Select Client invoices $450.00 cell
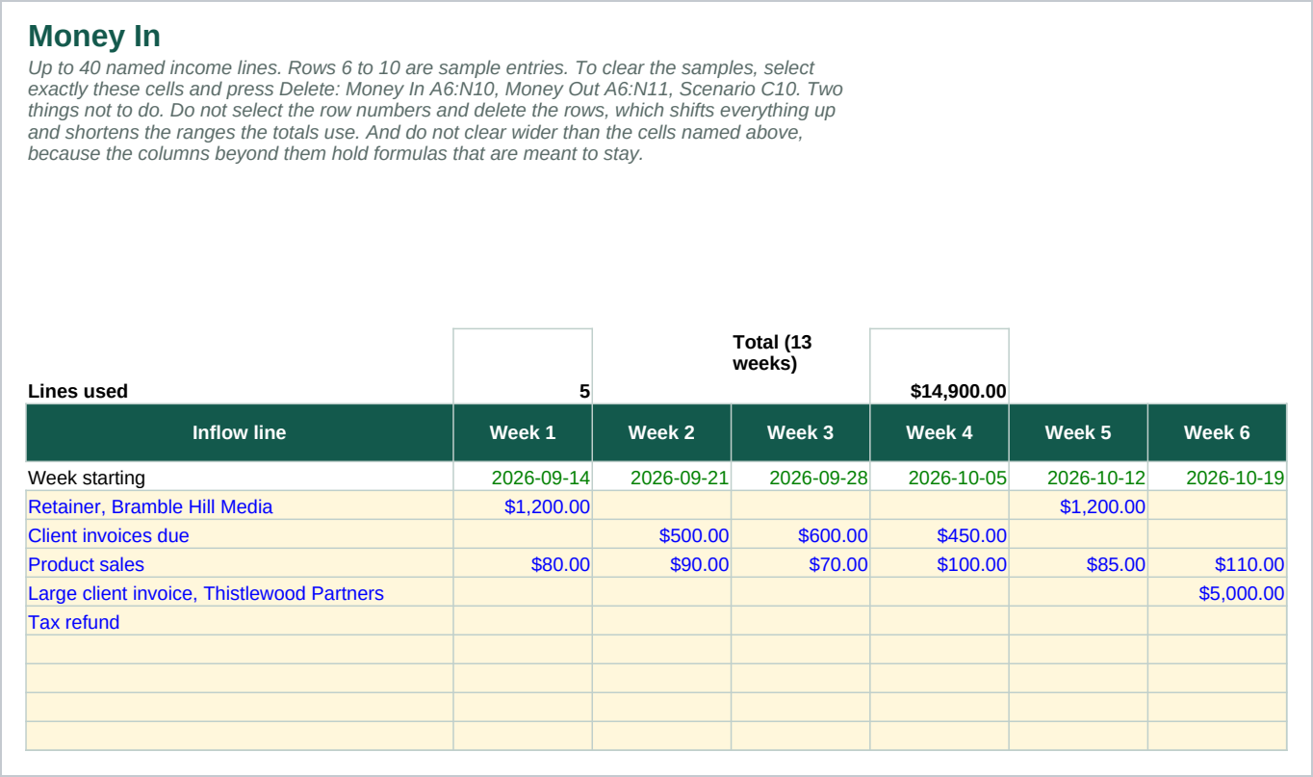This screenshot has height=777, width=1313. 940,535
